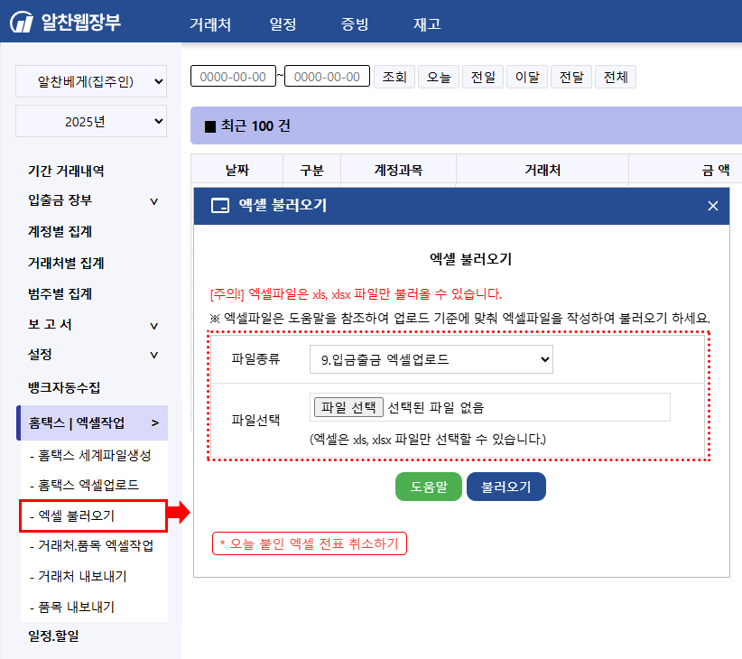Open 거래처별 집계 in sidebar
The width and height of the screenshot is (742, 659).
click(x=66, y=263)
